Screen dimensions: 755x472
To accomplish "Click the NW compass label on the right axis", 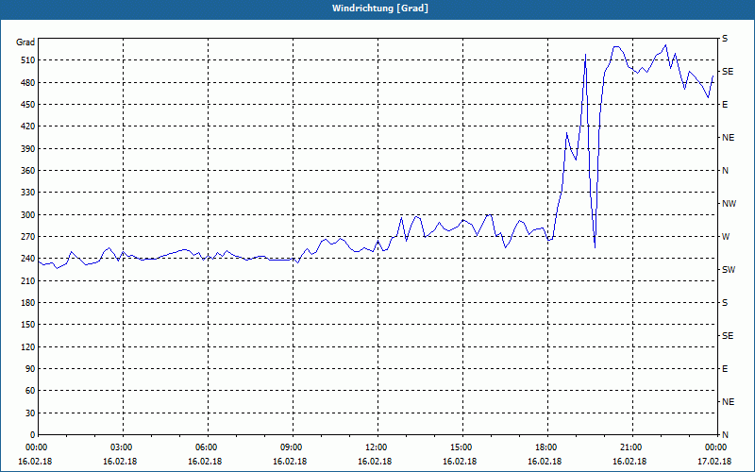I will click(729, 204).
